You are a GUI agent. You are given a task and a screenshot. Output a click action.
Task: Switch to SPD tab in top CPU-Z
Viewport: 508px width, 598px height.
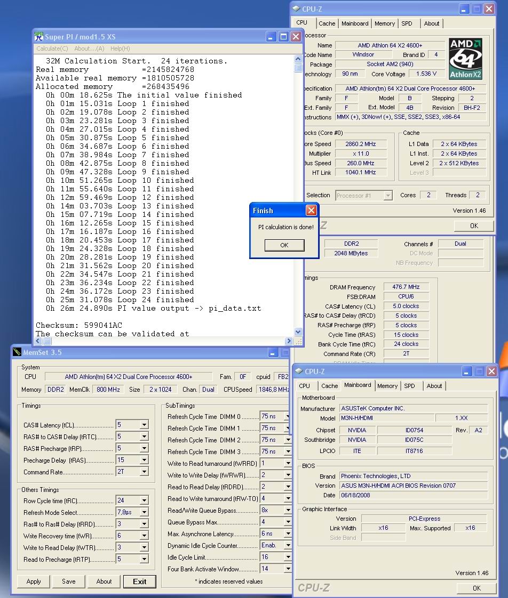click(x=407, y=23)
